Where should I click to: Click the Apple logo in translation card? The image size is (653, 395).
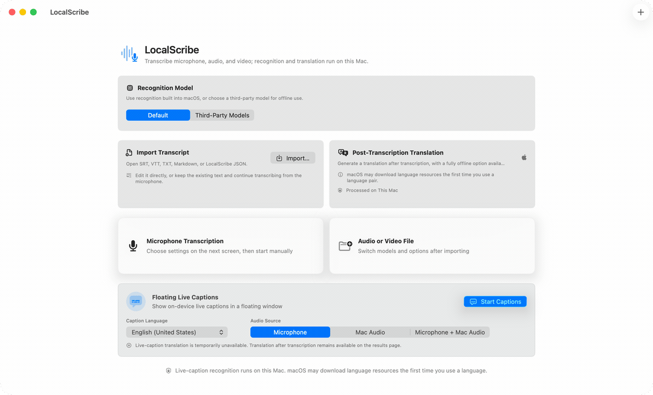coord(524,157)
